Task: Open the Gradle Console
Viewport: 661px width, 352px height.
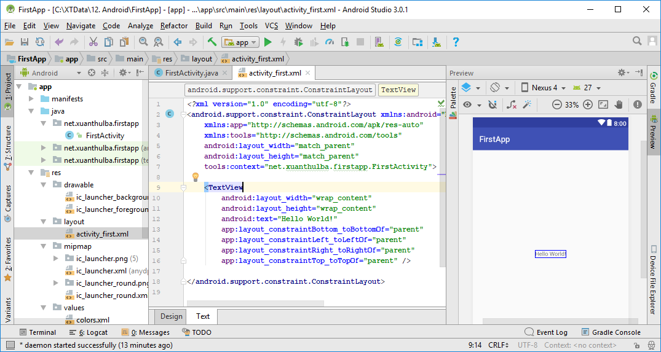Action: (x=611, y=332)
